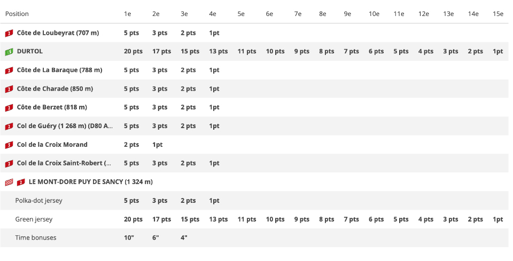Select the Green jersey row label
The height and width of the screenshot is (261, 513).
(34, 219)
